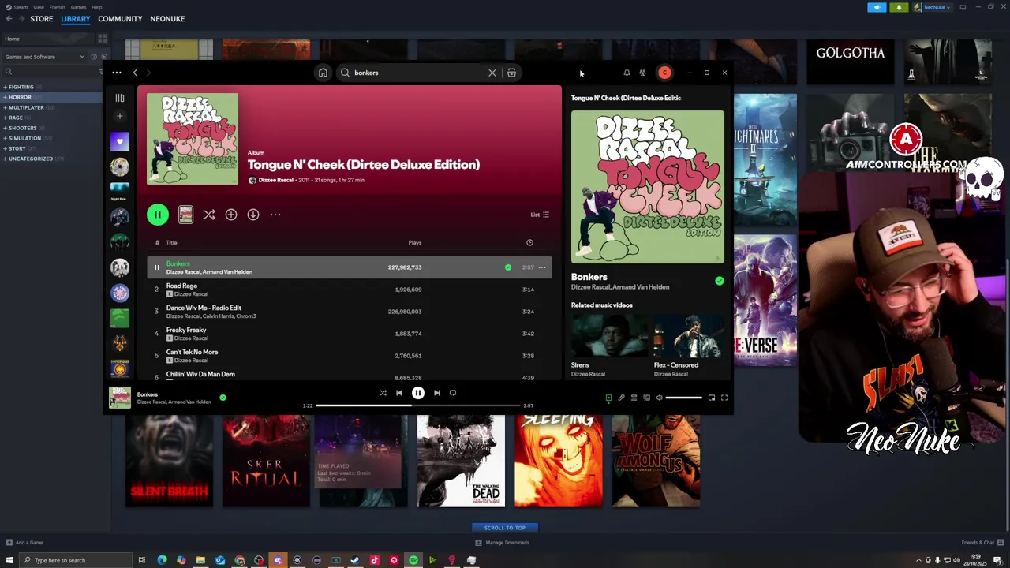The image size is (1010, 568).
Task: Skip to the next track
Action: coord(437,393)
